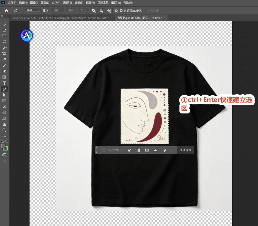This screenshot has width=258, height=226.
Task: Select the Eraser tool
Action: pos(4,71)
